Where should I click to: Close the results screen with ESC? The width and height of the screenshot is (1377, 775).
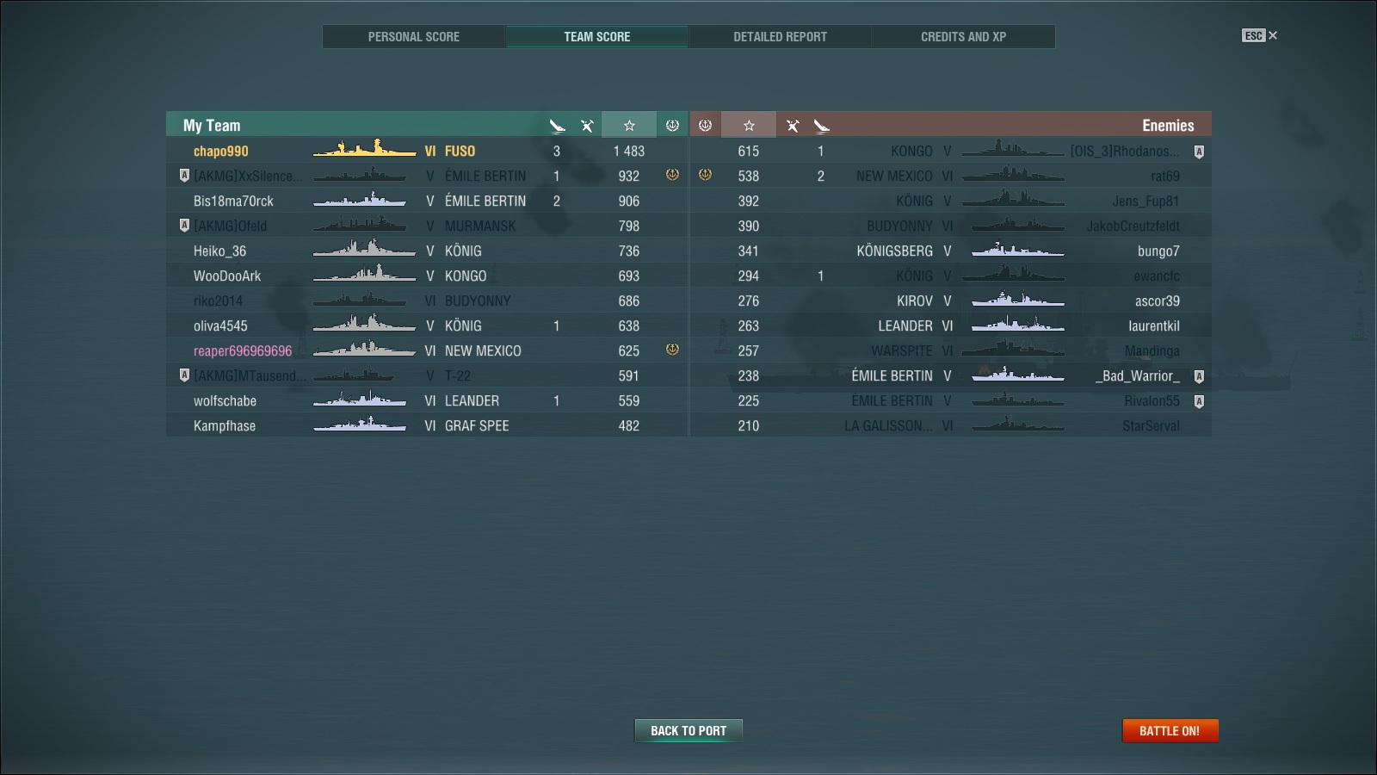pyautogui.click(x=1260, y=35)
